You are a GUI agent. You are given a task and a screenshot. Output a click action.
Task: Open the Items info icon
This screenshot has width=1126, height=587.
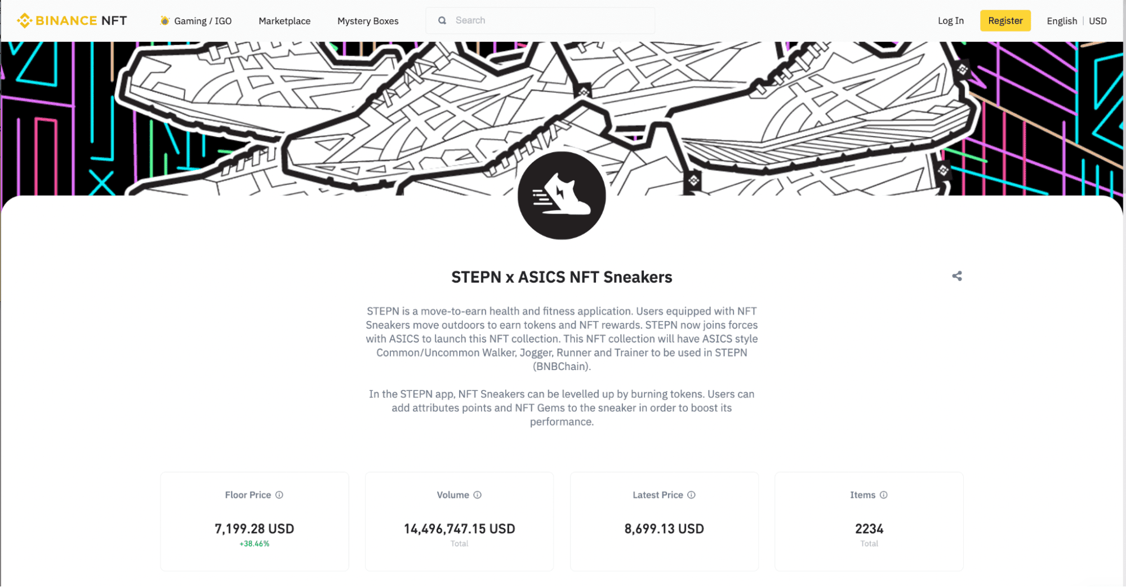tap(884, 495)
